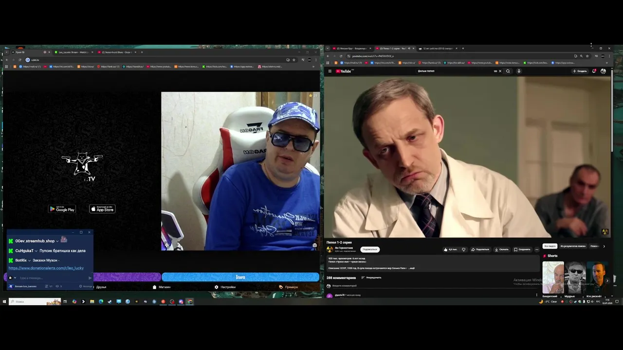Open a new tab in YouTube browser window
The height and width of the screenshot is (350, 623).
coord(463,48)
